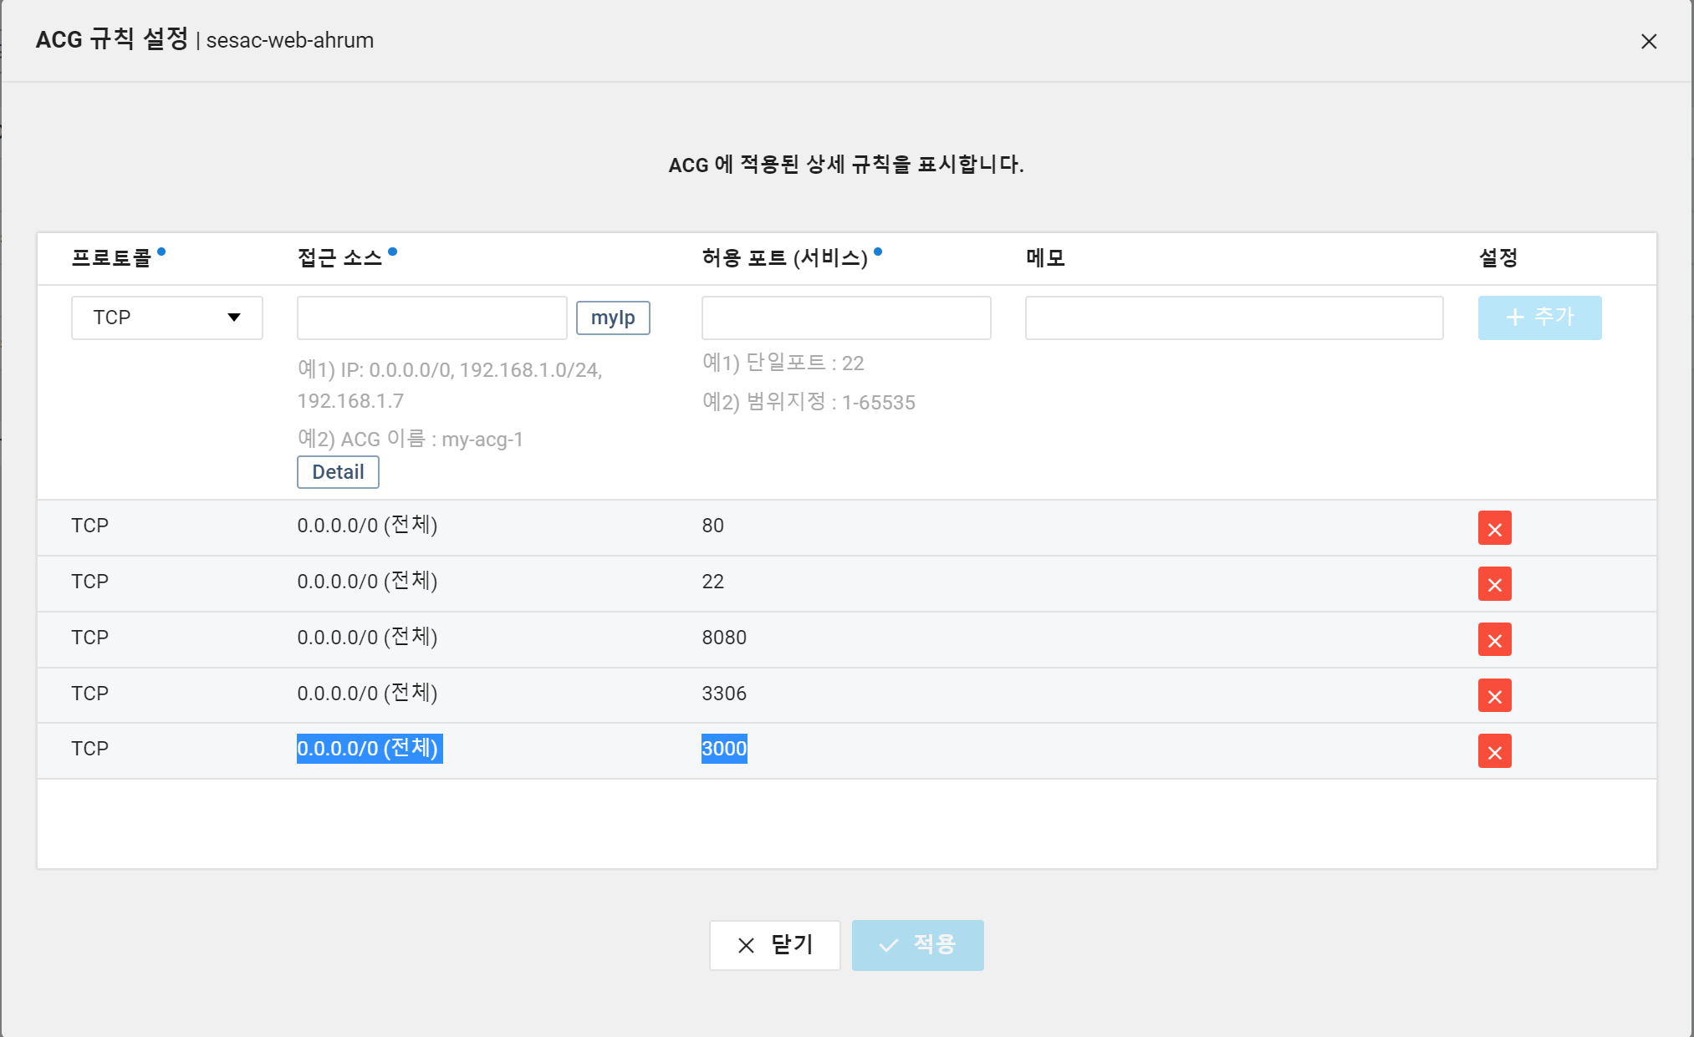Click the myIp button
The height and width of the screenshot is (1037, 1694).
pyautogui.click(x=613, y=318)
